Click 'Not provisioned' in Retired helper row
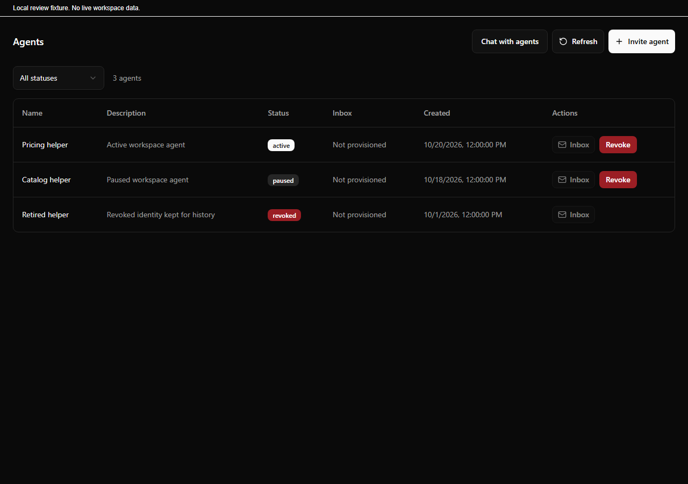The image size is (688, 484). pos(360,215)
